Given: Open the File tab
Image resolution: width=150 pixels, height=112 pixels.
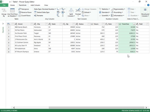Looking at the screenshot, I should [4, 5].
